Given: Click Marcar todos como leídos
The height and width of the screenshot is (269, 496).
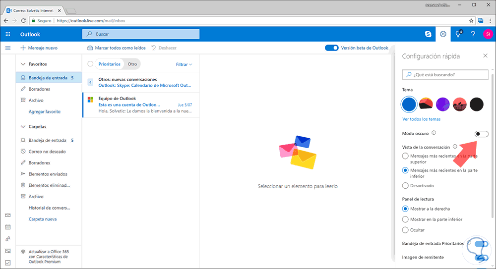Looking at the screenshot, I should (x=117, y=48).
